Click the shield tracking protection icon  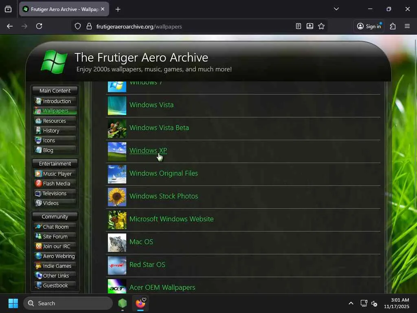coord(78,26)
